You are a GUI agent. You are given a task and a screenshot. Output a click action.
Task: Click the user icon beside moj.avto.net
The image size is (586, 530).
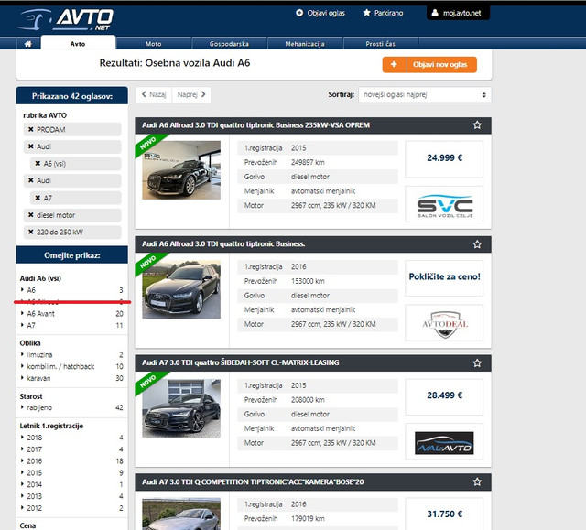(435, 13)
